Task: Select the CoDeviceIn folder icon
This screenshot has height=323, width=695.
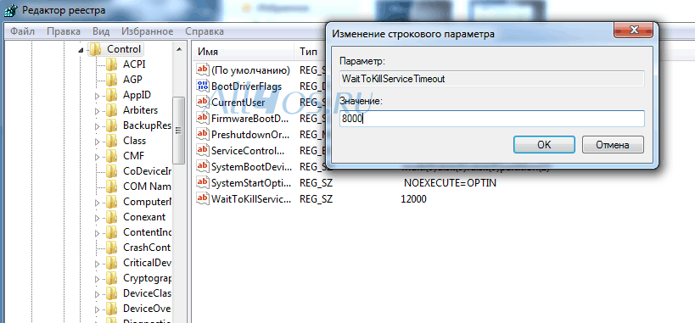Action: [111, 171]
